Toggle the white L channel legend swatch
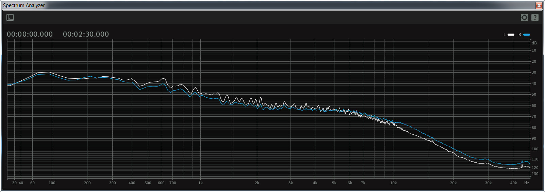545x192 pixels. click(511, 35)
